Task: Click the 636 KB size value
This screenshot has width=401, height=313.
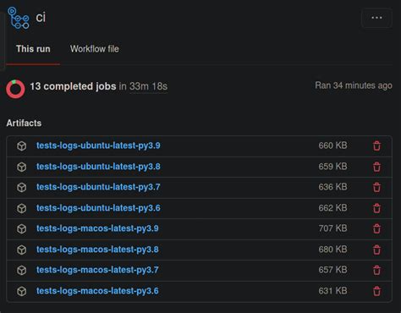Action: coord(332,187)
